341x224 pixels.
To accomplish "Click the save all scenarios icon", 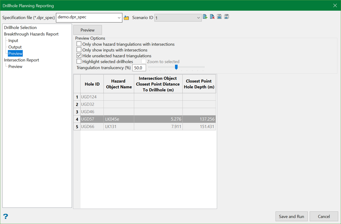I will (x=227, y=17).
